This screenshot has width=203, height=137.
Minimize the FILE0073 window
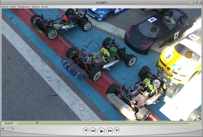tap(192, 3)
